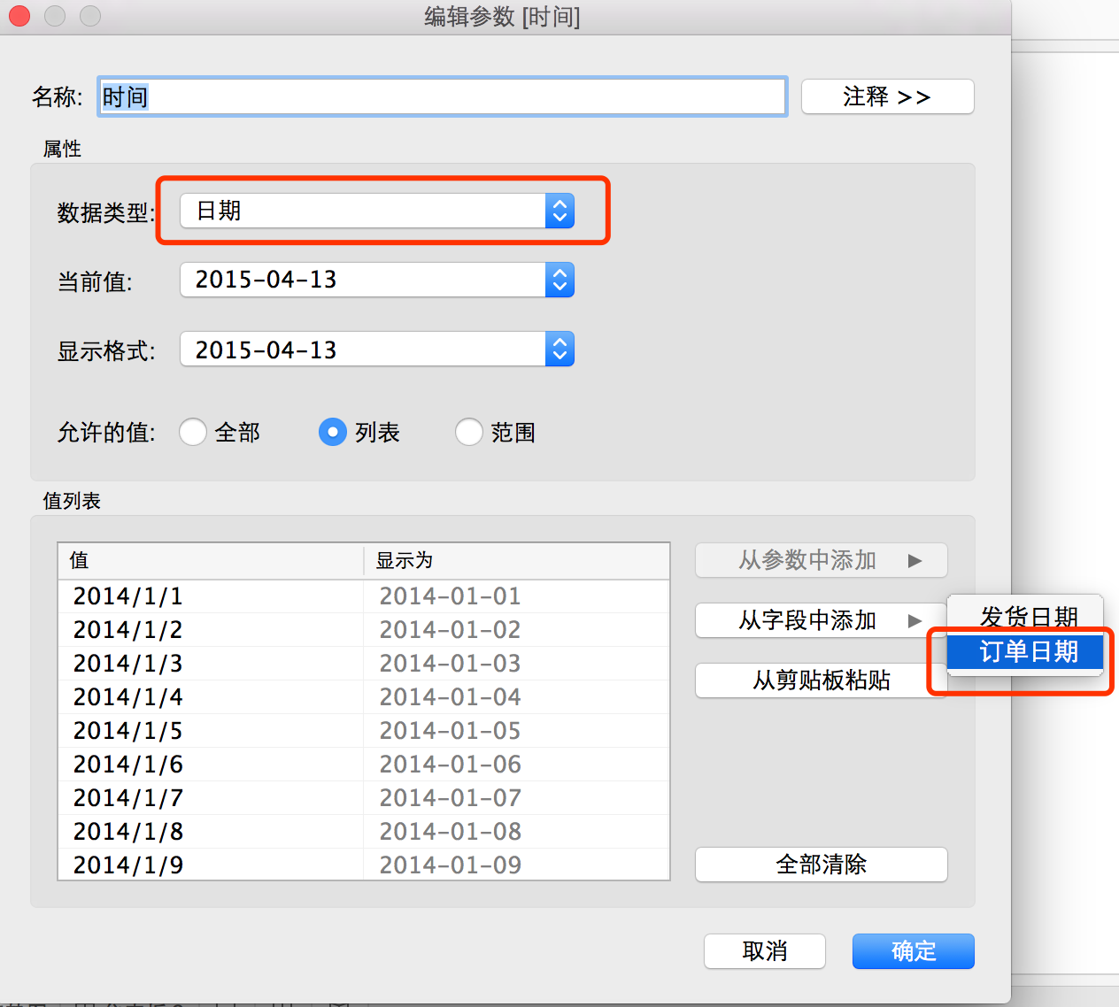Click the 从参数中添加 button
This screenshot has height=1007, width=1119.
822,560
